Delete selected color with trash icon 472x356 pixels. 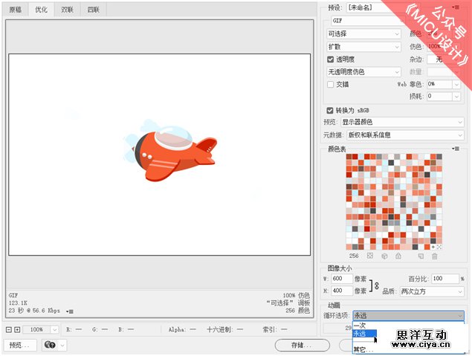[x=435, y=256]
